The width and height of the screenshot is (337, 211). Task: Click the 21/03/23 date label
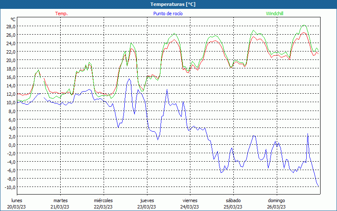click(x=60, y=207)
